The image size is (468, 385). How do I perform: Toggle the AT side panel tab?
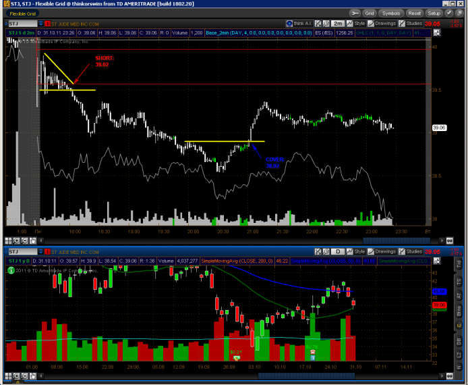(459, 296)
